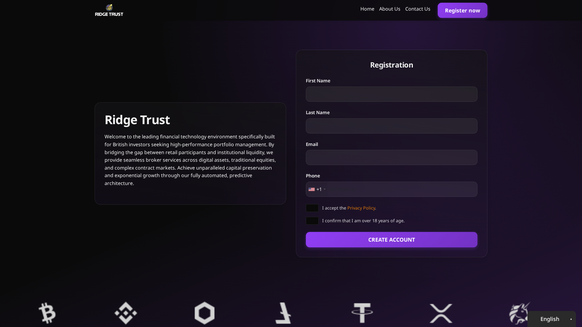Open the Contact Us page

pos(418,9)
